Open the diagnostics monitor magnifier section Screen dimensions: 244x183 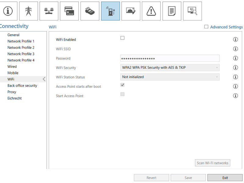192,11
